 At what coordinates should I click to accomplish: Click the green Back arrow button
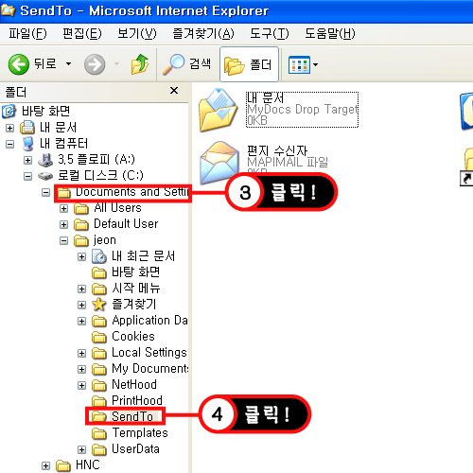pos(19,64)
